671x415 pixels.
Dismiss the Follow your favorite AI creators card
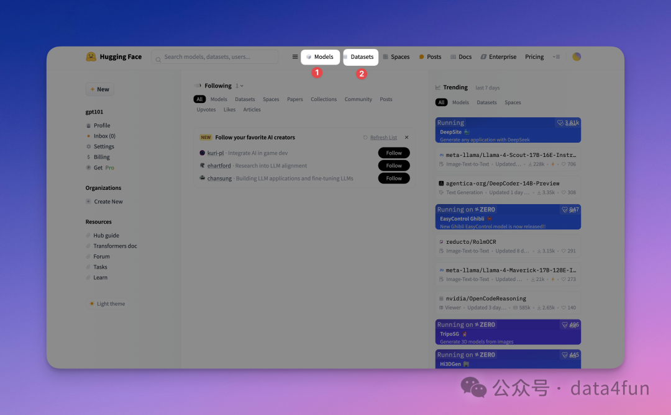(406, 138)
